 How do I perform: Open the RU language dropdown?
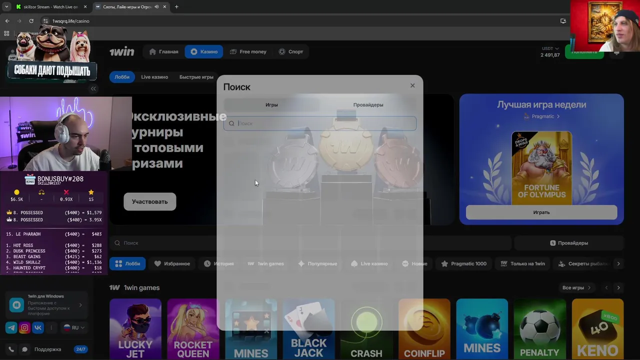(74, 328)
